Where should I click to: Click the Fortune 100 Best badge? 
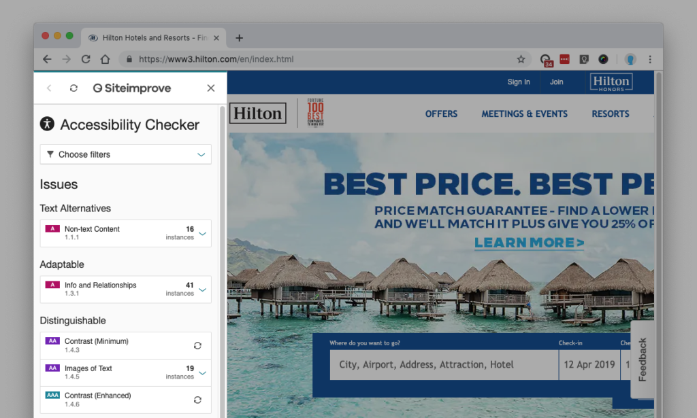(x=316, y=113)
